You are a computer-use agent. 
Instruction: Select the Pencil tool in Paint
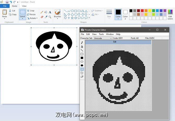[x=42, y=12]
